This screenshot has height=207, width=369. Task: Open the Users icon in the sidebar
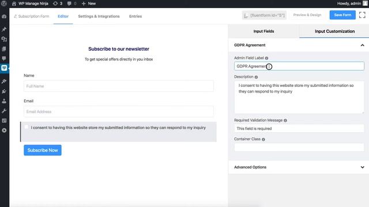[x=4, y=101]
